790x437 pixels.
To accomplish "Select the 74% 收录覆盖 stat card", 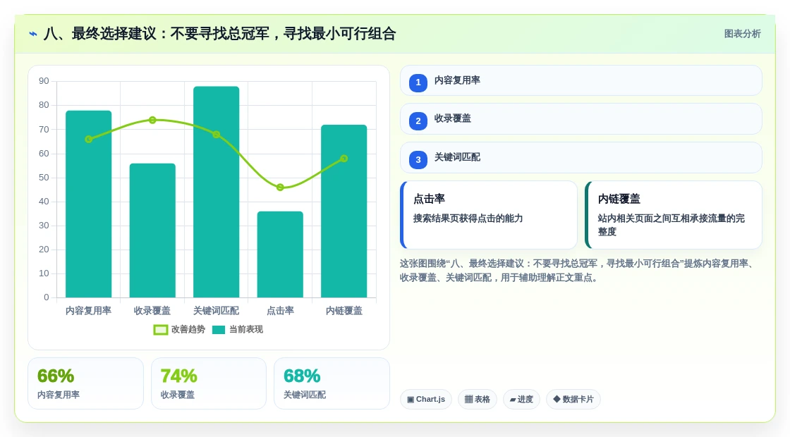I will [209, 383].
